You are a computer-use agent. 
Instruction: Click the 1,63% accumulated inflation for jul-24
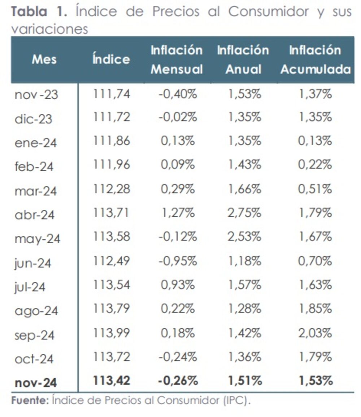[315, 285]
